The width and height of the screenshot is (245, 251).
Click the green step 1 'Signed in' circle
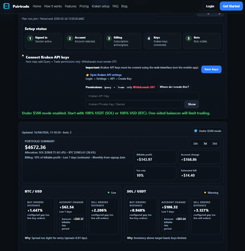click(x=30, y=38)
